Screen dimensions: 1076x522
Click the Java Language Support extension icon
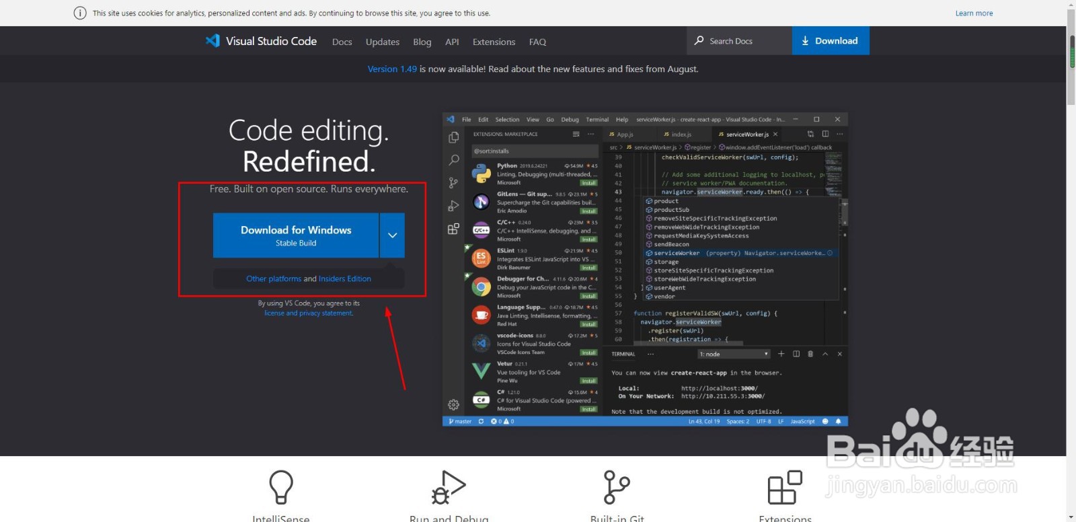[x=481, y=315]
